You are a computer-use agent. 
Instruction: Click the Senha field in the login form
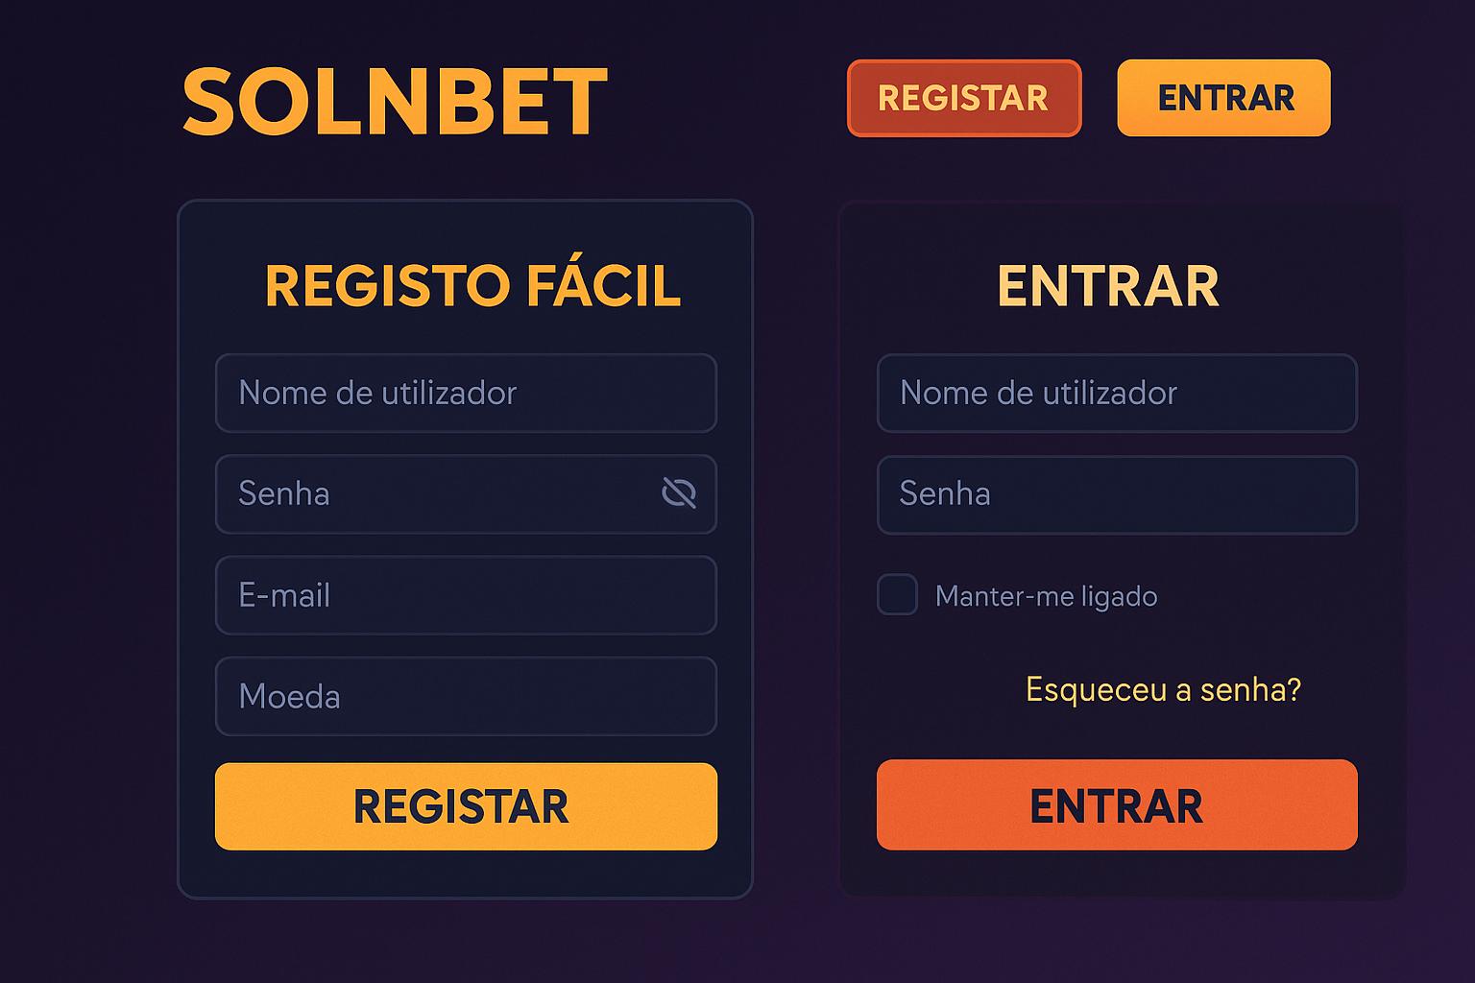(x=1116, y=494)
